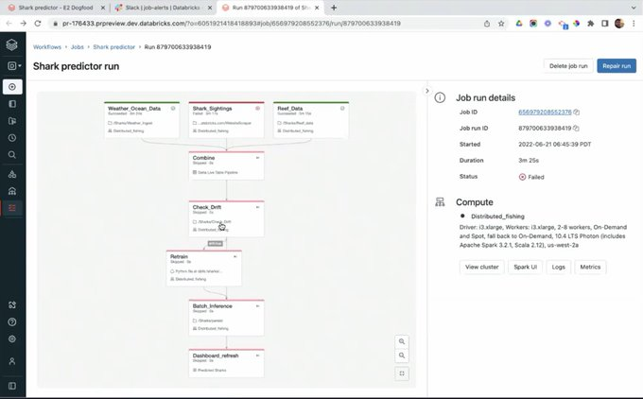The width and height of the screenshot is (643, 399).
Task: Click the Dashboard_refresh task title
Action: pos(216,356)
